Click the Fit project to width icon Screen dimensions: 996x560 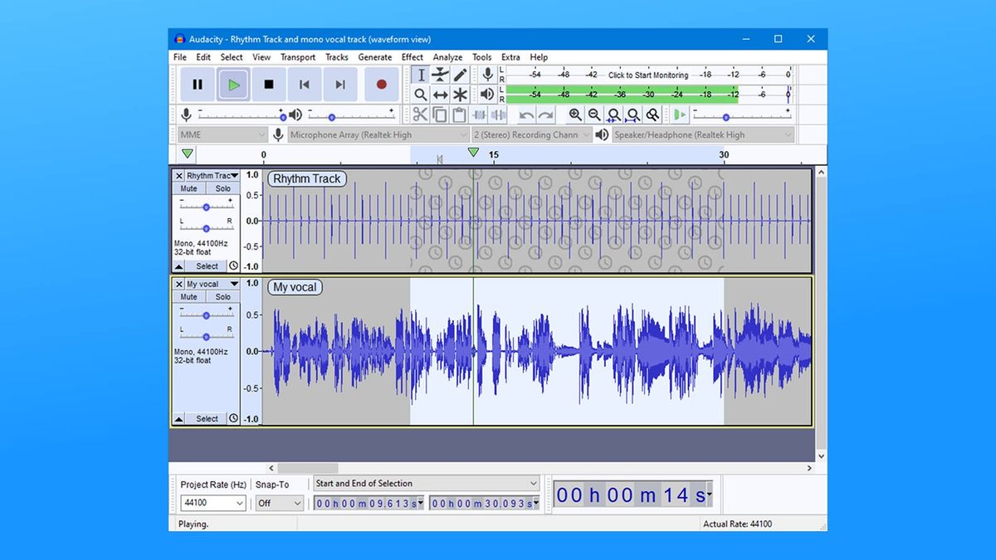pyautogui.click(x=633, y=114)
